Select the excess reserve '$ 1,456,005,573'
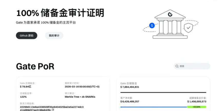The height and width of the screenshot is (111, 218). tap(197, 102)
